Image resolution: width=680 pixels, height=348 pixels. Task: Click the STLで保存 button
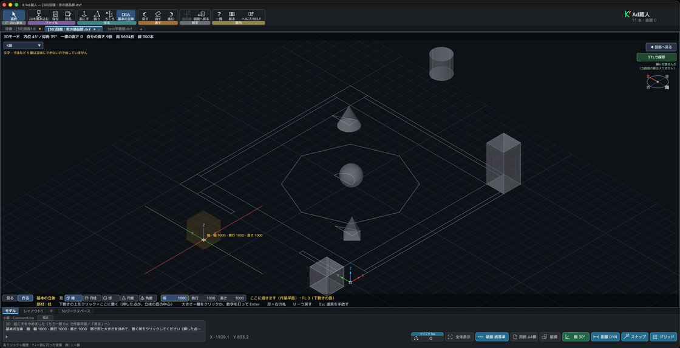click(x=656, y=57)
